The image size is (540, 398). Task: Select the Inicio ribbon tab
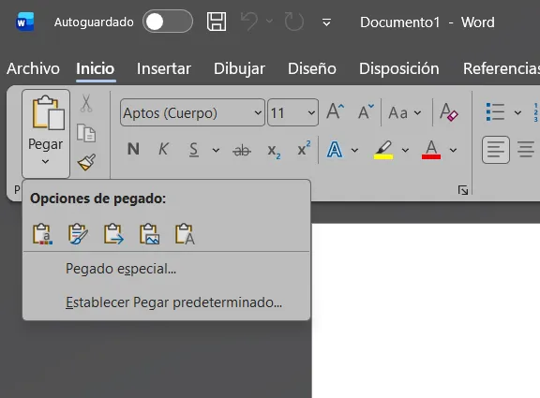click(96, 68)
